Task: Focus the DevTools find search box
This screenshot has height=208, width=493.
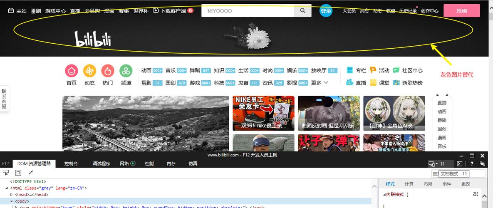Action: tap(458, 174)
